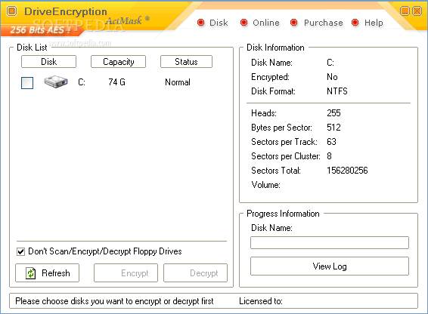Click the Volume: label
Image resolution: width=428 pixels, height=314 pixels.
[x=266, y=185]
